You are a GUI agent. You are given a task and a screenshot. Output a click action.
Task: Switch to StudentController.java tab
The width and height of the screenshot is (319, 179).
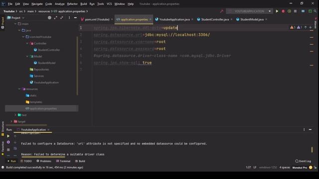point(215,19)
